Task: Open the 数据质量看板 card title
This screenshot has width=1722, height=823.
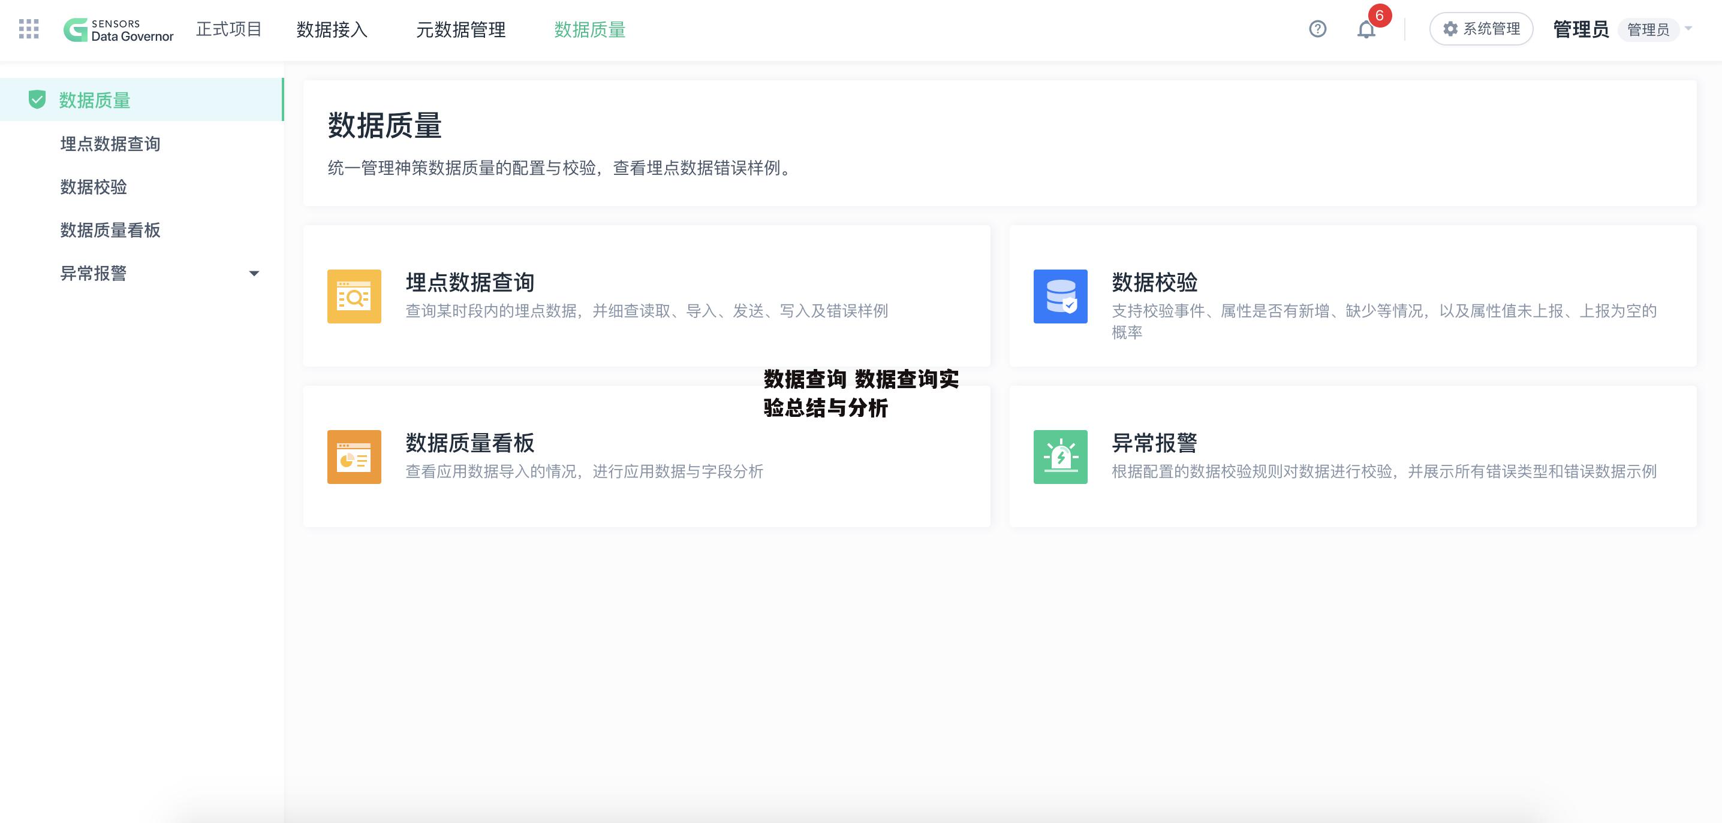Action: click(470, 443)
